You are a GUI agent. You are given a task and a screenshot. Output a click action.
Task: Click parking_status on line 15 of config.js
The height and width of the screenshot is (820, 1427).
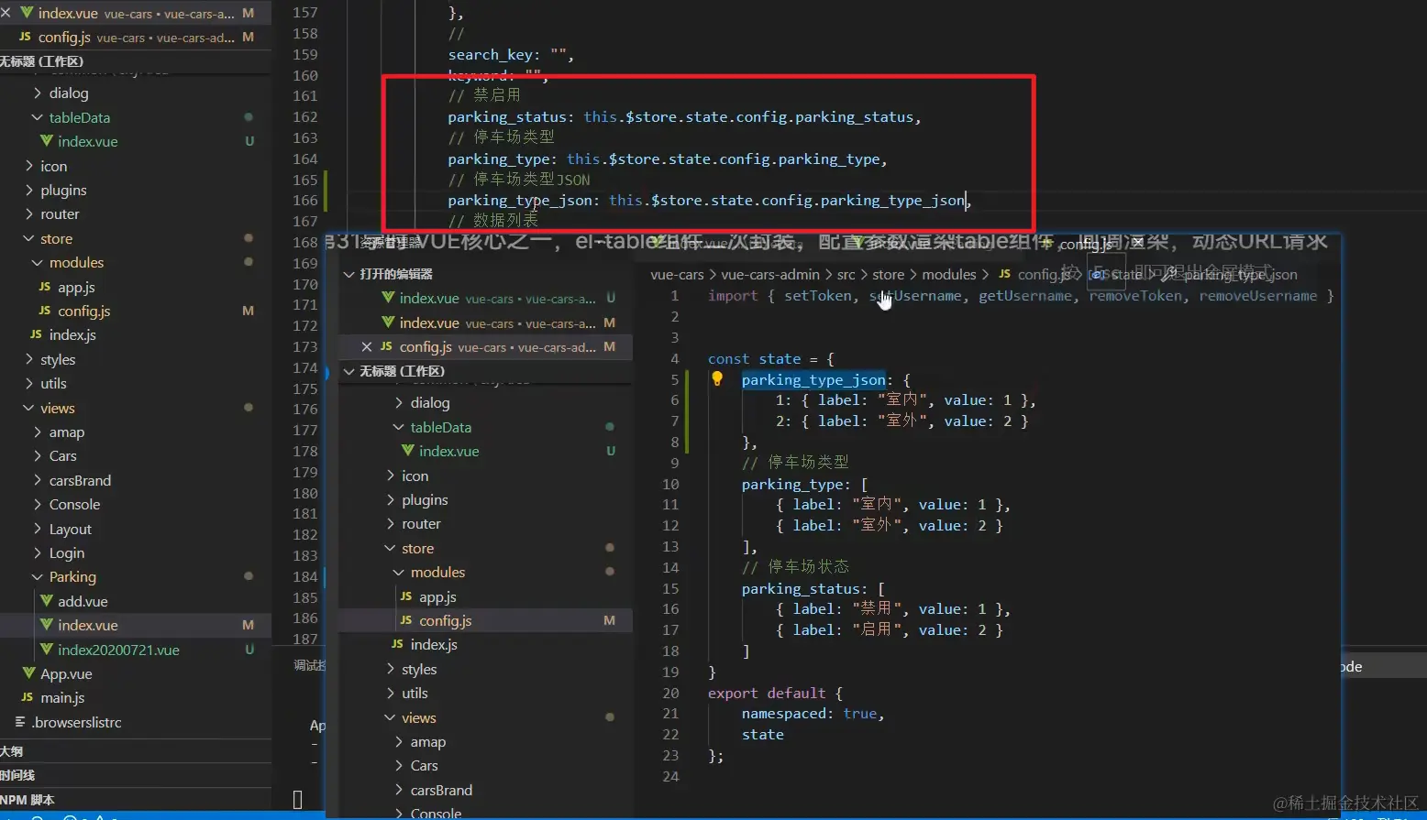[x=802, y=588]
